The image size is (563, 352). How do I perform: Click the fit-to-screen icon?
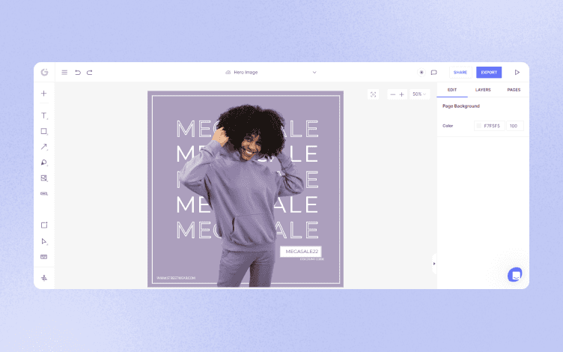click(x=373, y=94)
